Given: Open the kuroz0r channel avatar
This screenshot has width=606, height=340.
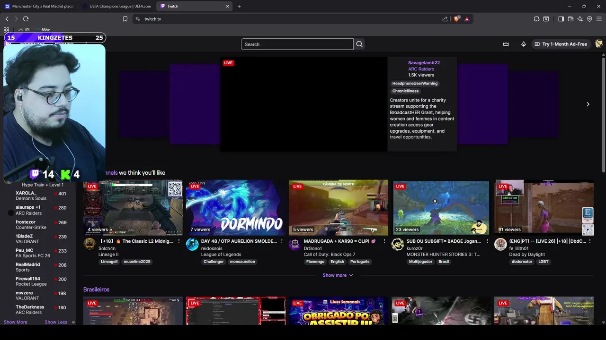Looking at the screenshot, I should coord(398,244).
